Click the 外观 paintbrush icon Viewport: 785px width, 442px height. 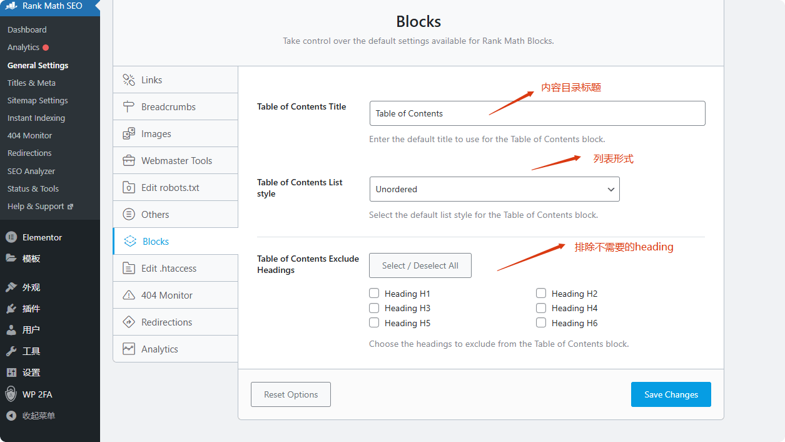(11, 287)
